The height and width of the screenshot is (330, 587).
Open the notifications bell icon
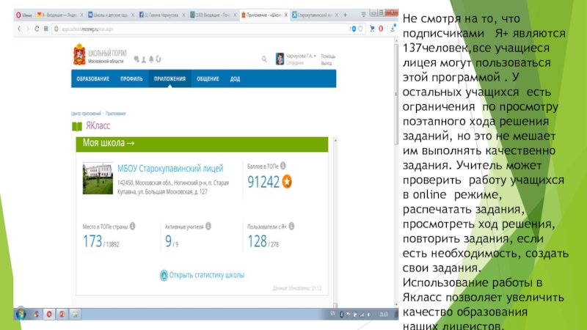tap(151, 59)
